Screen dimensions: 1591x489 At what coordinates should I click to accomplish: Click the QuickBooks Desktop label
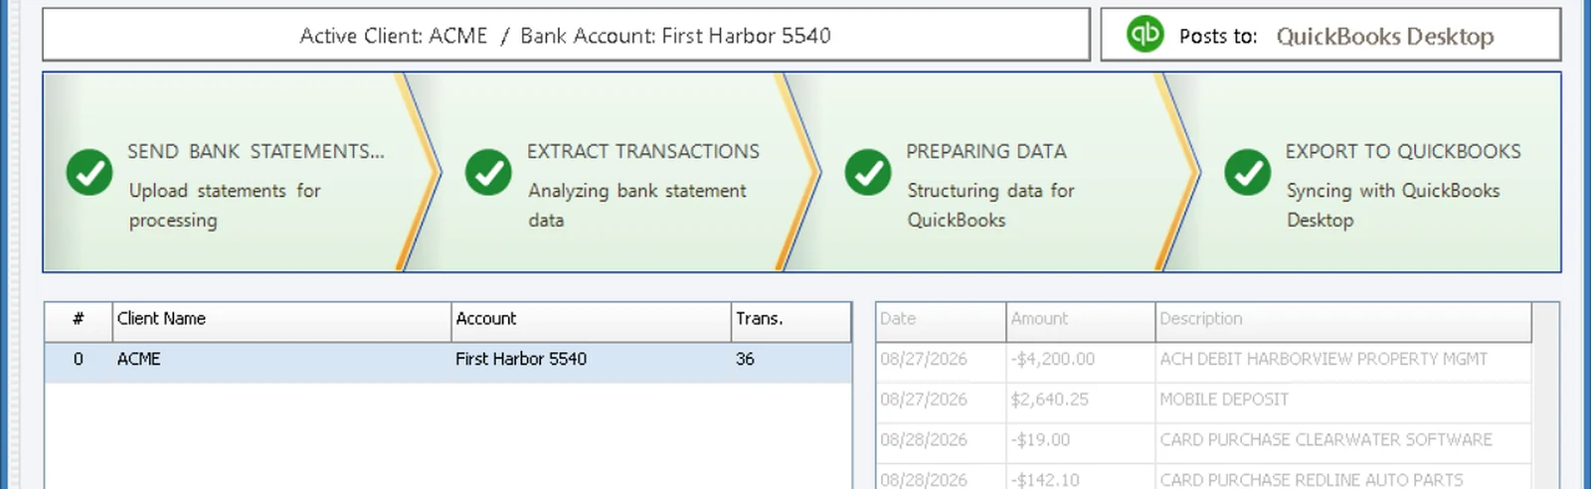click(x=1385, y=36)
